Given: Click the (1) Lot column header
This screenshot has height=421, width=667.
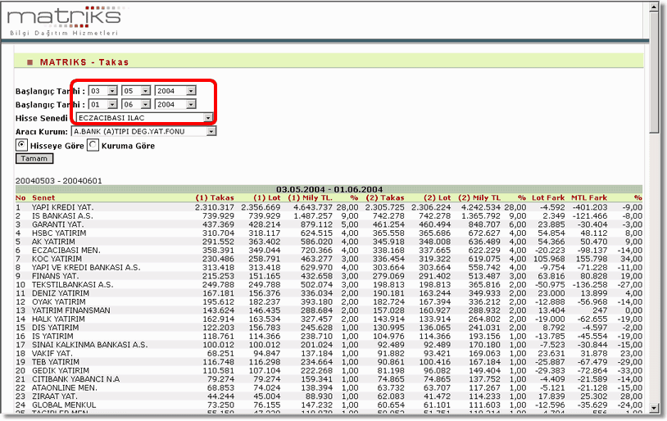Looking at the screenshot, I should (266, 197).
